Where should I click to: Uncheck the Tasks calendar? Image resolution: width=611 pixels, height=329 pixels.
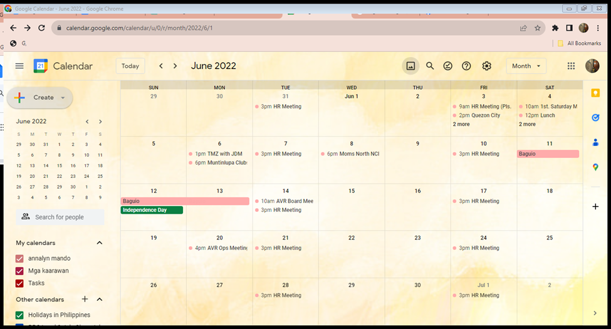pos(19,283)
